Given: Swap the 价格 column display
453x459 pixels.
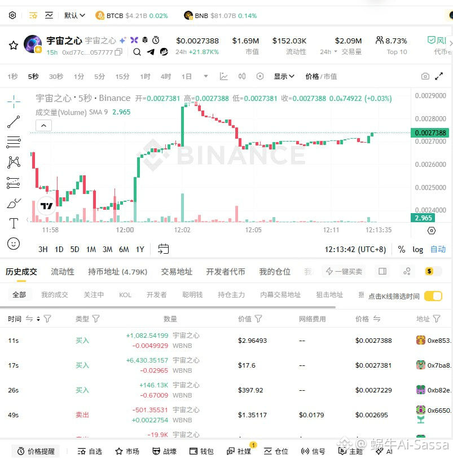Looking at the screenshot, I should coord(377,319).
